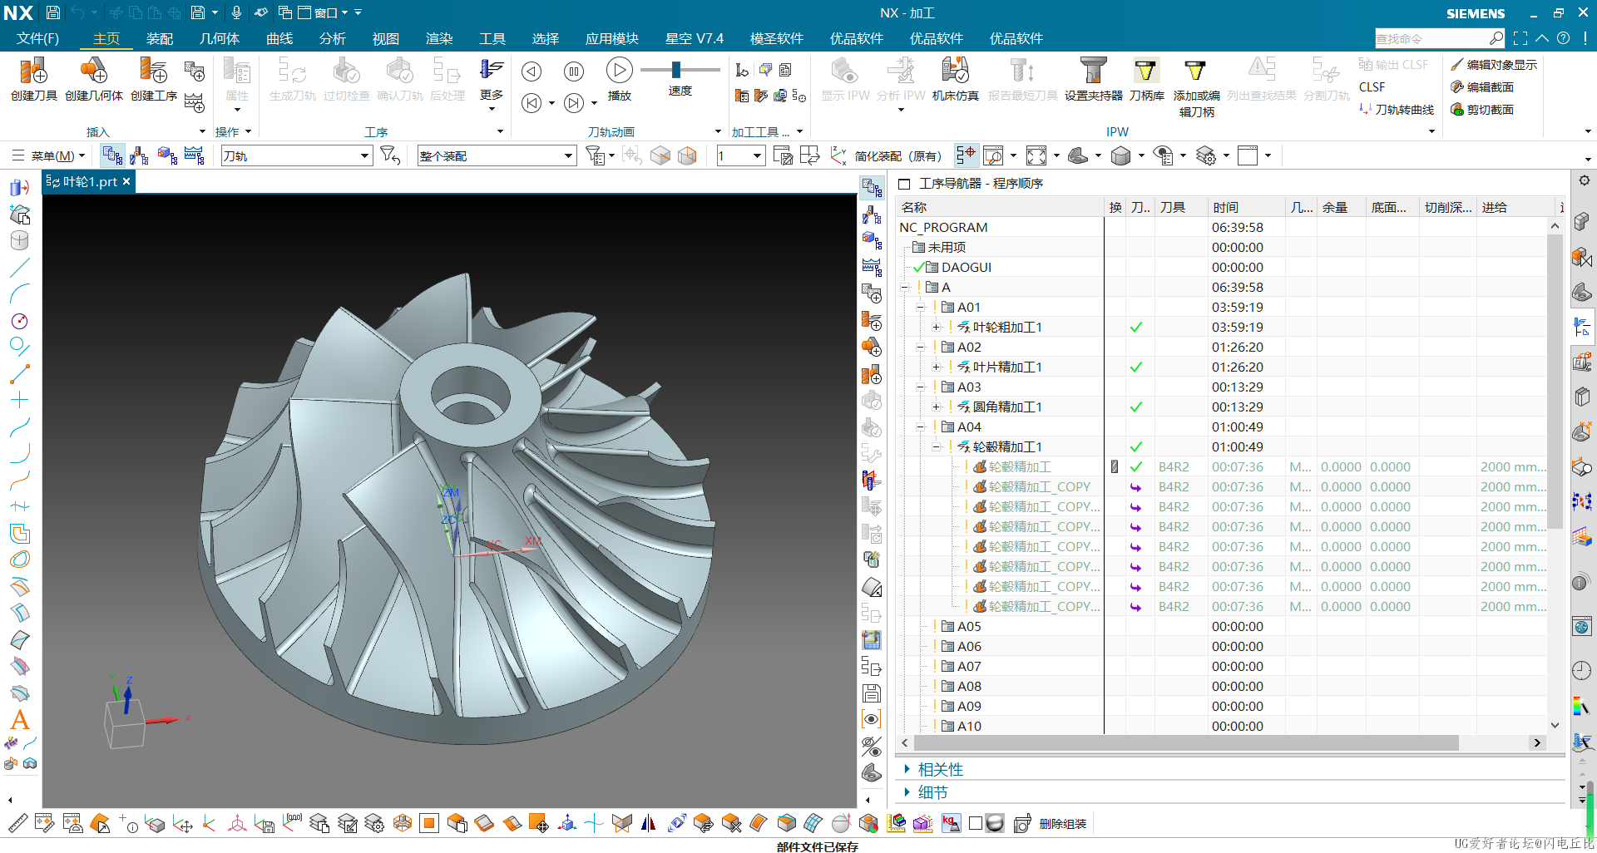
Task: Click the navigator horizontal scrollbar
Action: tap(1186, 742)
